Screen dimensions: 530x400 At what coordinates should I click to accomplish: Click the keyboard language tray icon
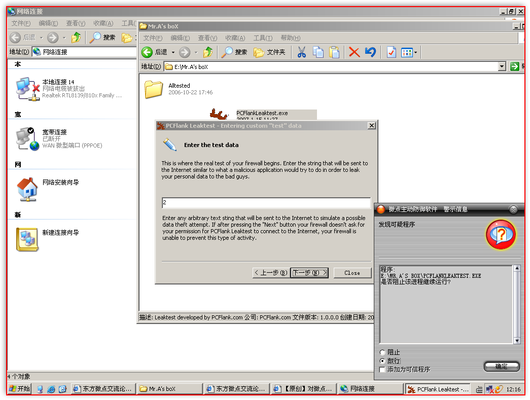pos(479,389)
